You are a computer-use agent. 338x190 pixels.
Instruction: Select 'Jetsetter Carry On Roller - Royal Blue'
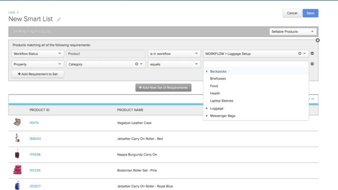coord(145,186)
